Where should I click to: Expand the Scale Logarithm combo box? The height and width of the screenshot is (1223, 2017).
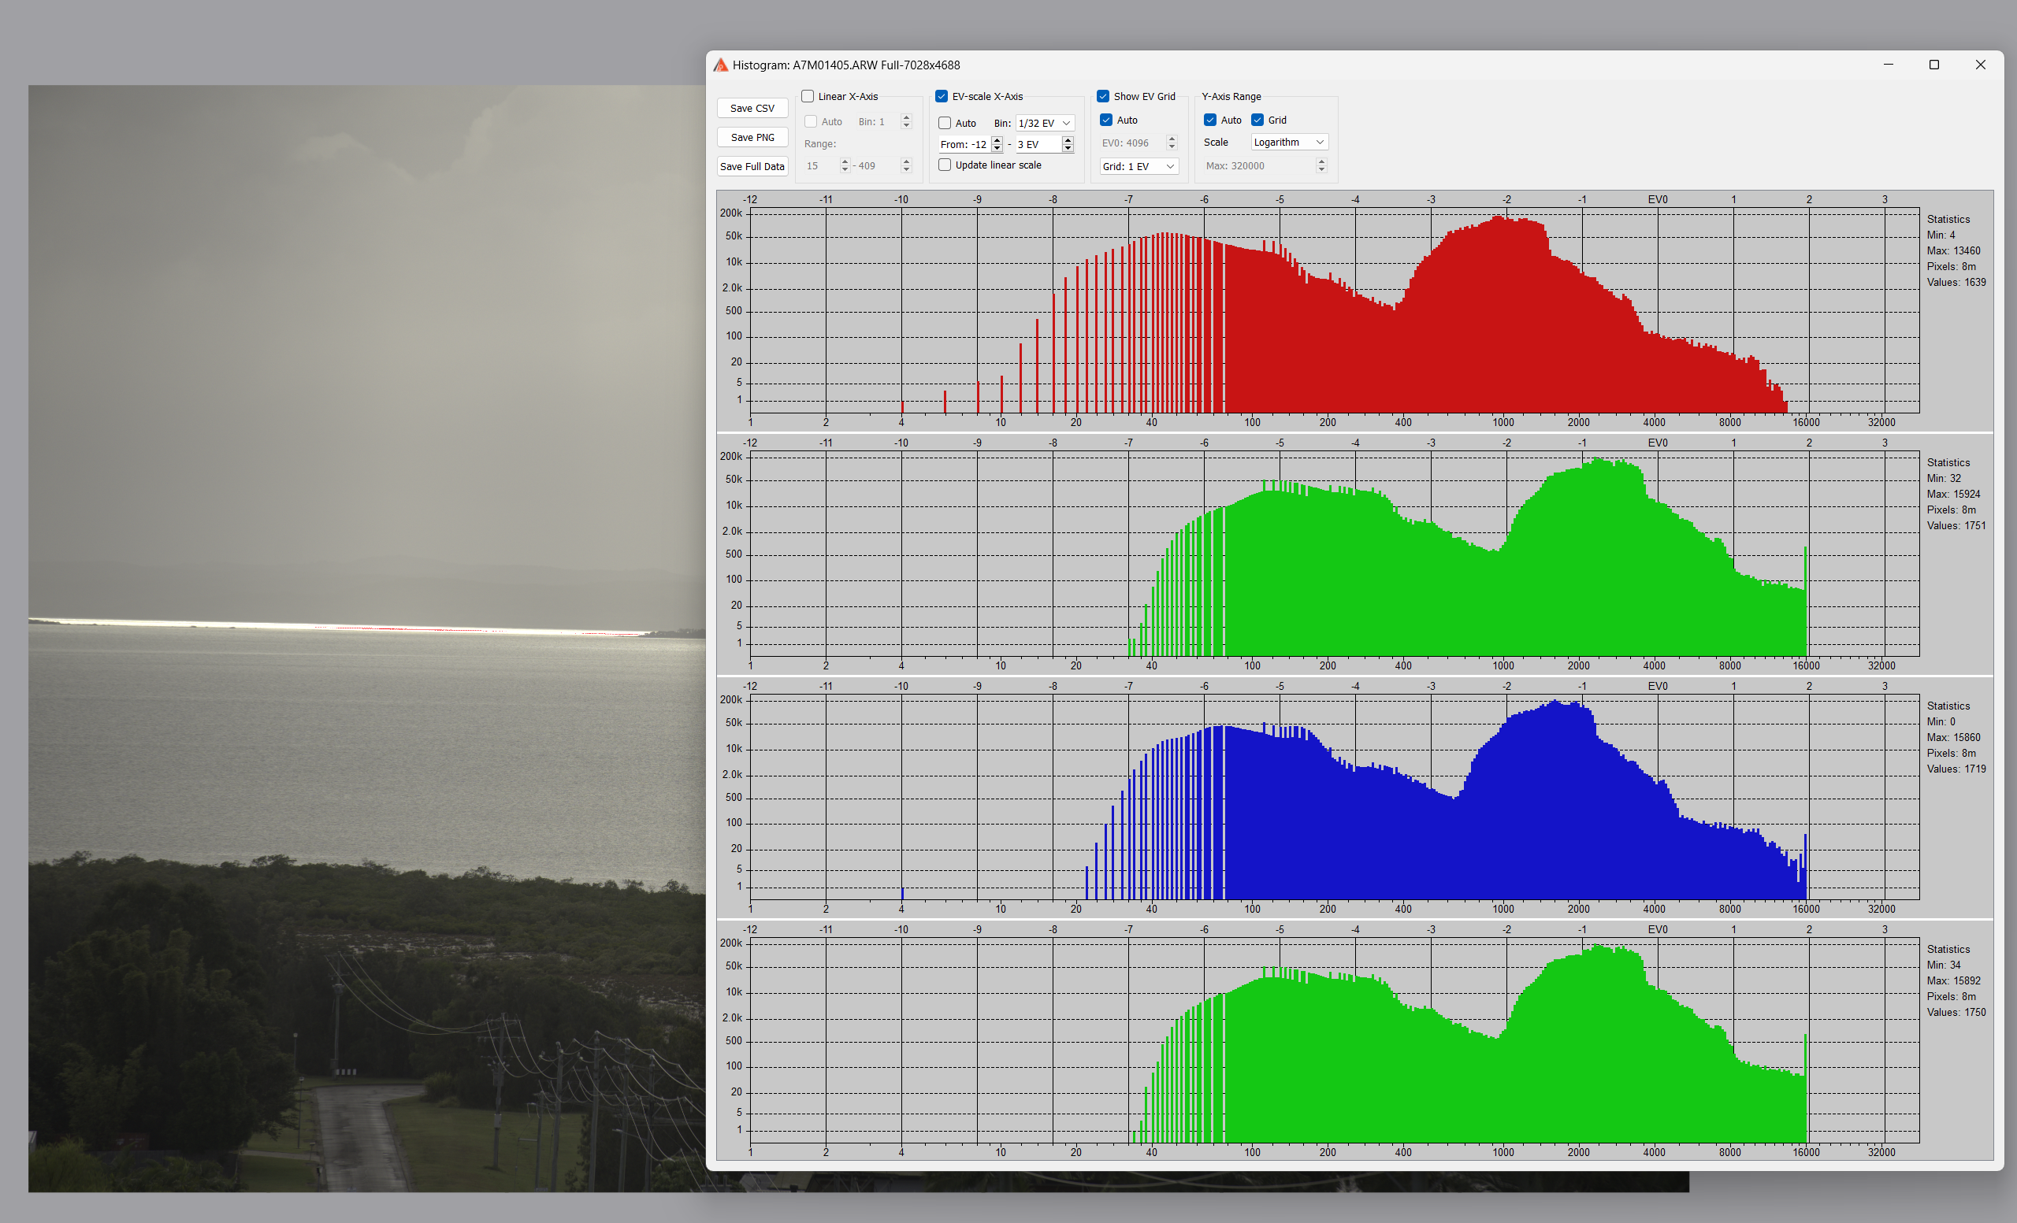pos(1288,143)
